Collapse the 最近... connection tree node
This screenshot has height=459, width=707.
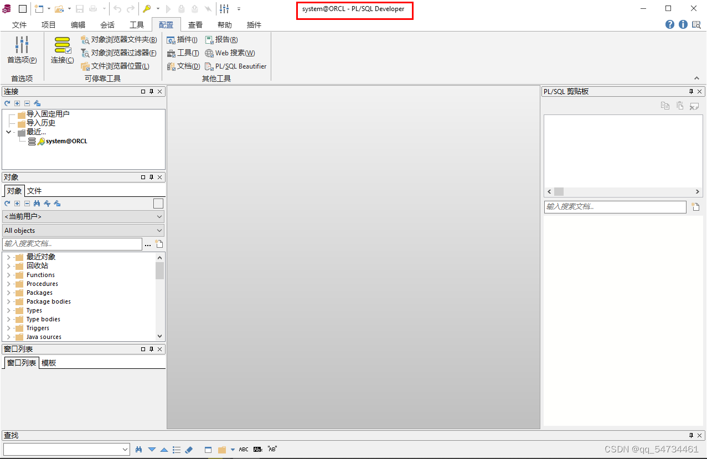[8, 132]
